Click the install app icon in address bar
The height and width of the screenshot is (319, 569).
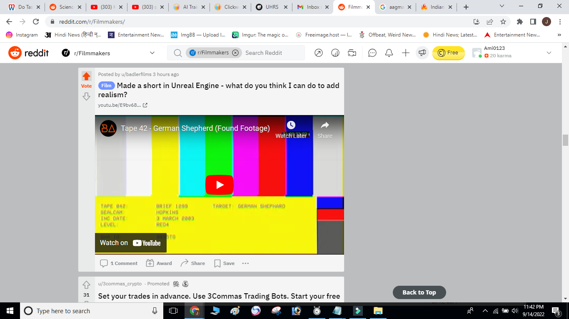click(477, 22)
